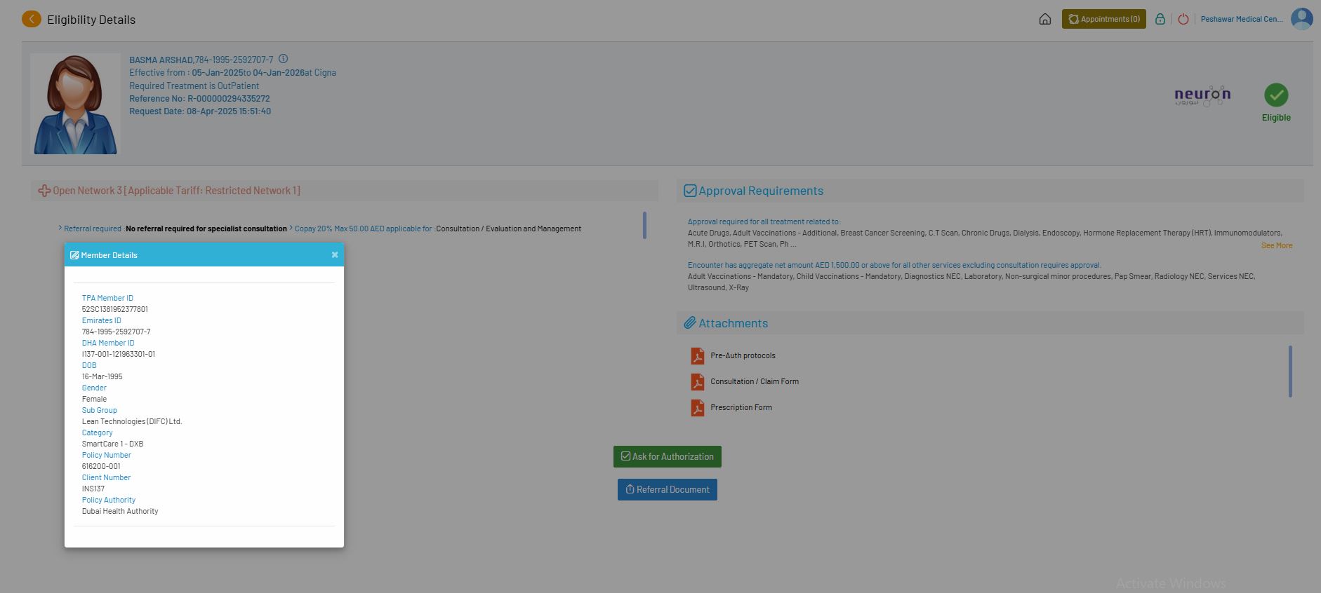Click the Reference No R-000000294335272 text

click(x=199, y=99)
